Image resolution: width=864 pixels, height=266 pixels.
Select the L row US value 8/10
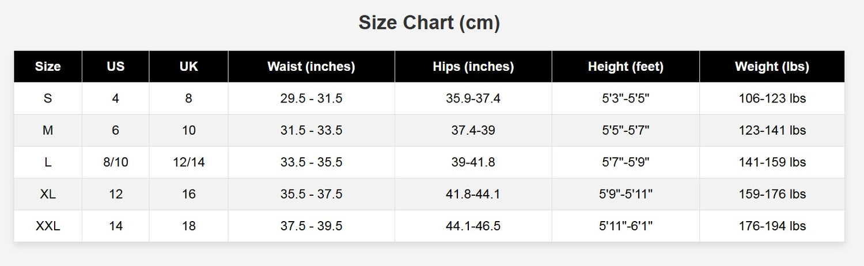[116, 162]
